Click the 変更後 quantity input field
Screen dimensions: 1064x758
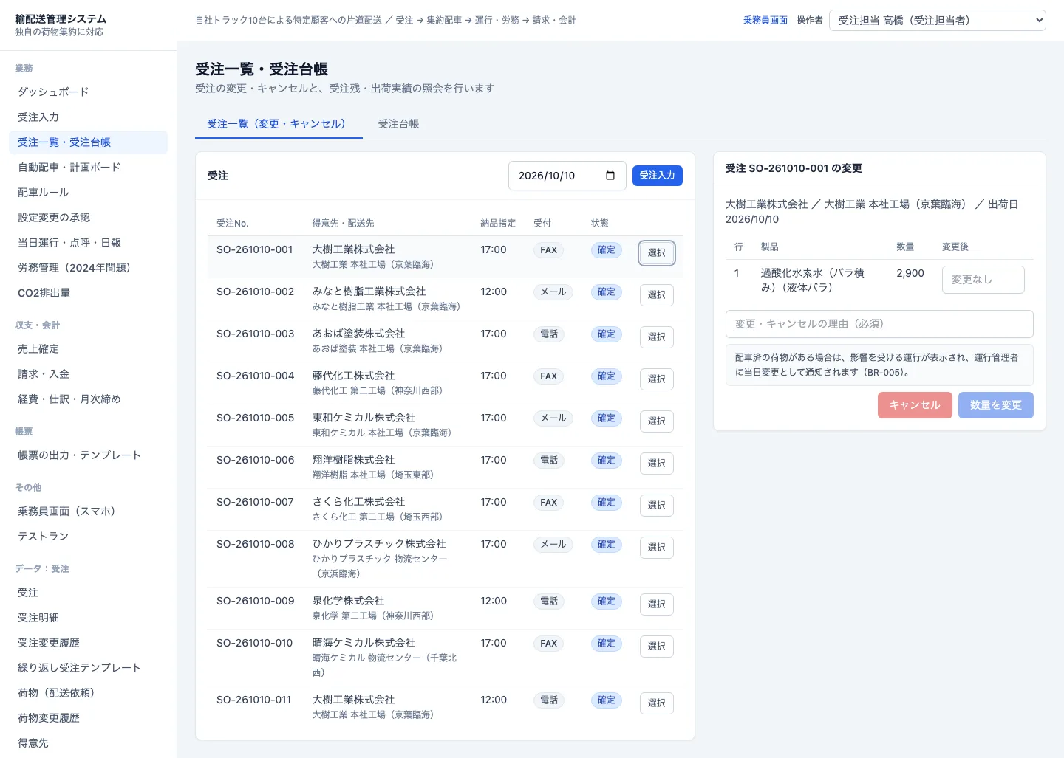pos(983,280)
